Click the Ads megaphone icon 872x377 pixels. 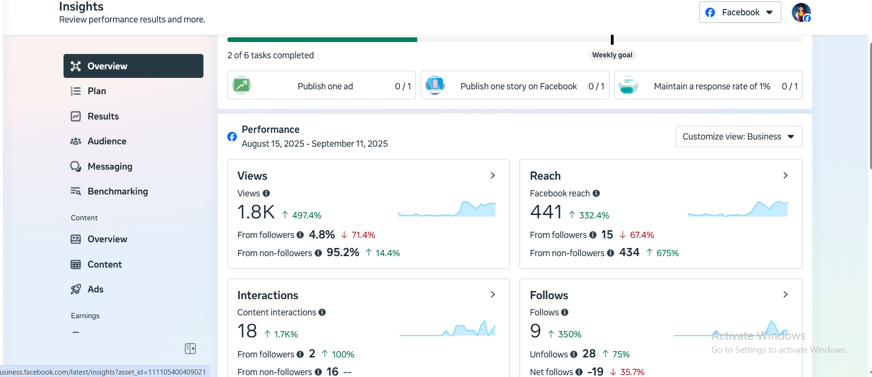pos(75,290)
